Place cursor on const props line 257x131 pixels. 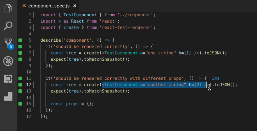72,104
